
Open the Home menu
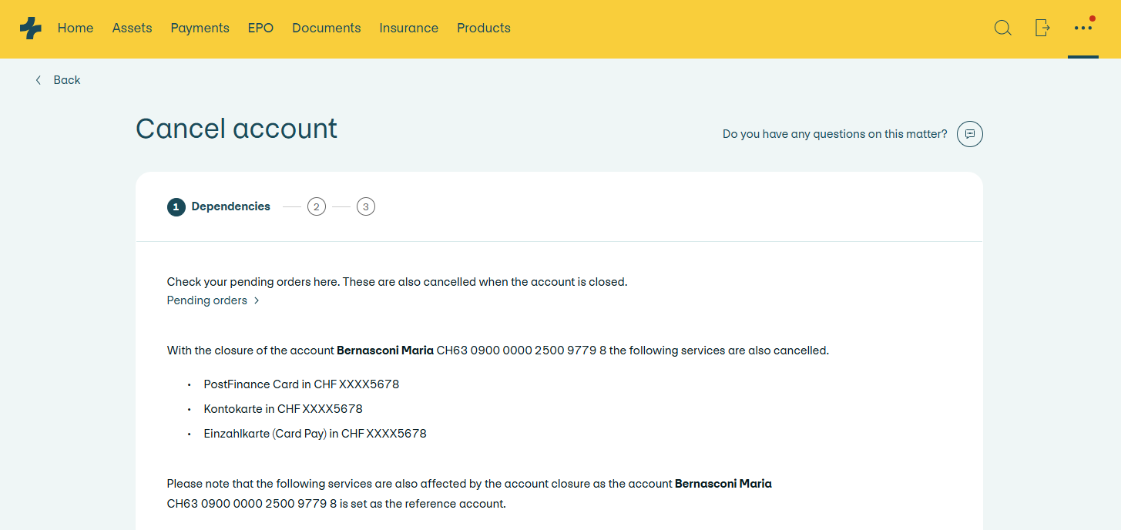(76, 28)
